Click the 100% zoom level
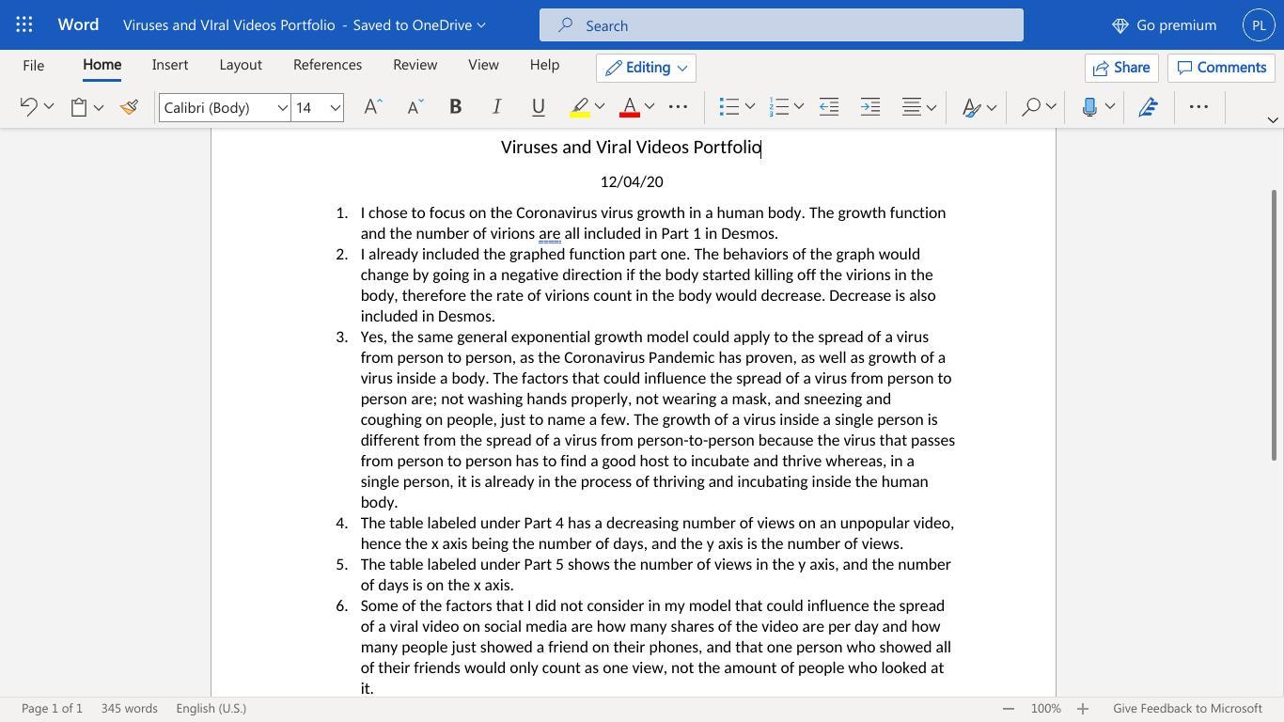Image resolution: width=1284 pixels, height=722 pixels. (x=1045, y=709)
